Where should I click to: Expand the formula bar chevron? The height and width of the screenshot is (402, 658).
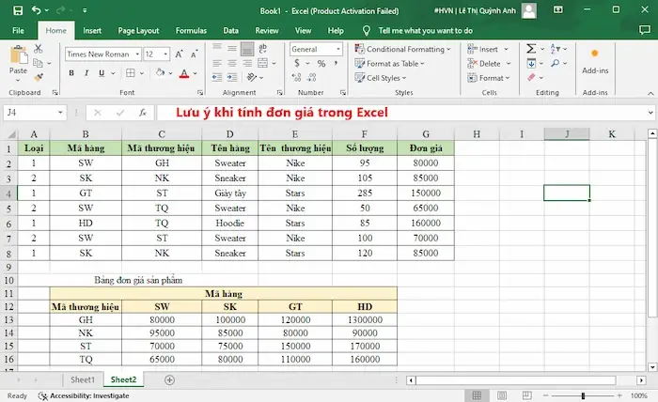650,113
